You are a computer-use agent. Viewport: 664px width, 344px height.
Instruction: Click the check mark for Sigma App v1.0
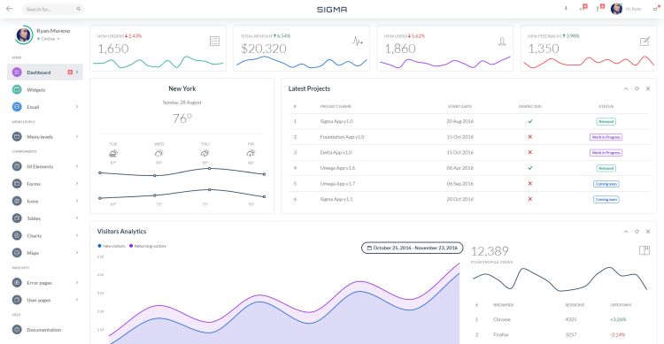(x=529, y=121)
